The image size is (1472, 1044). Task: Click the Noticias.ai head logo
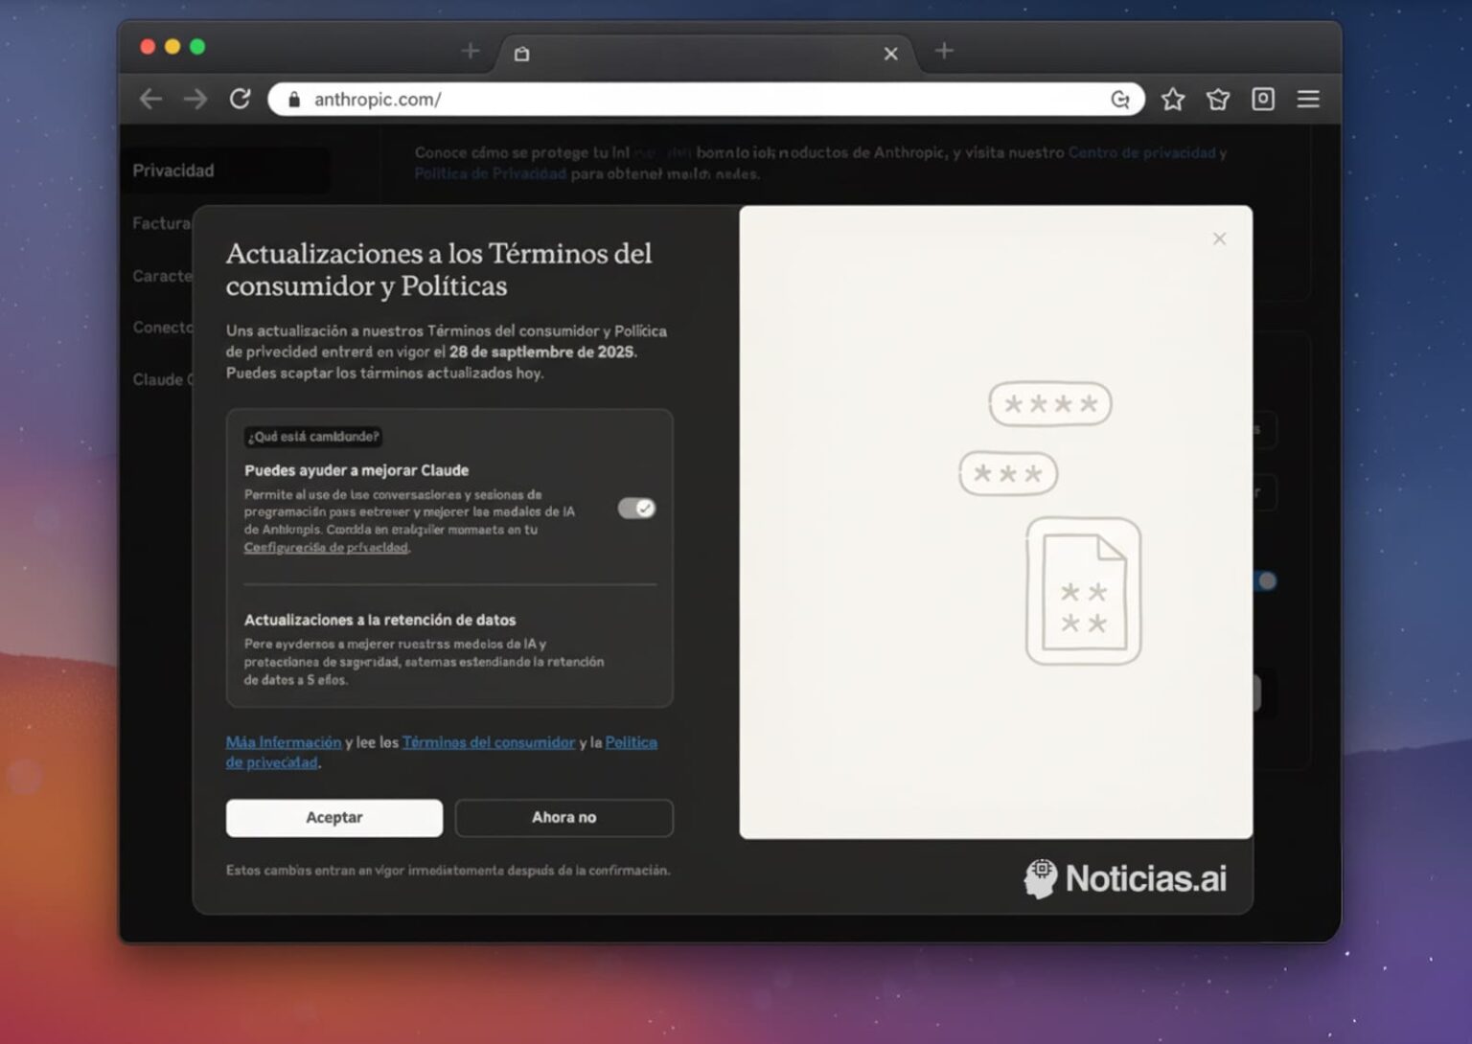(x=1042, y=875)
